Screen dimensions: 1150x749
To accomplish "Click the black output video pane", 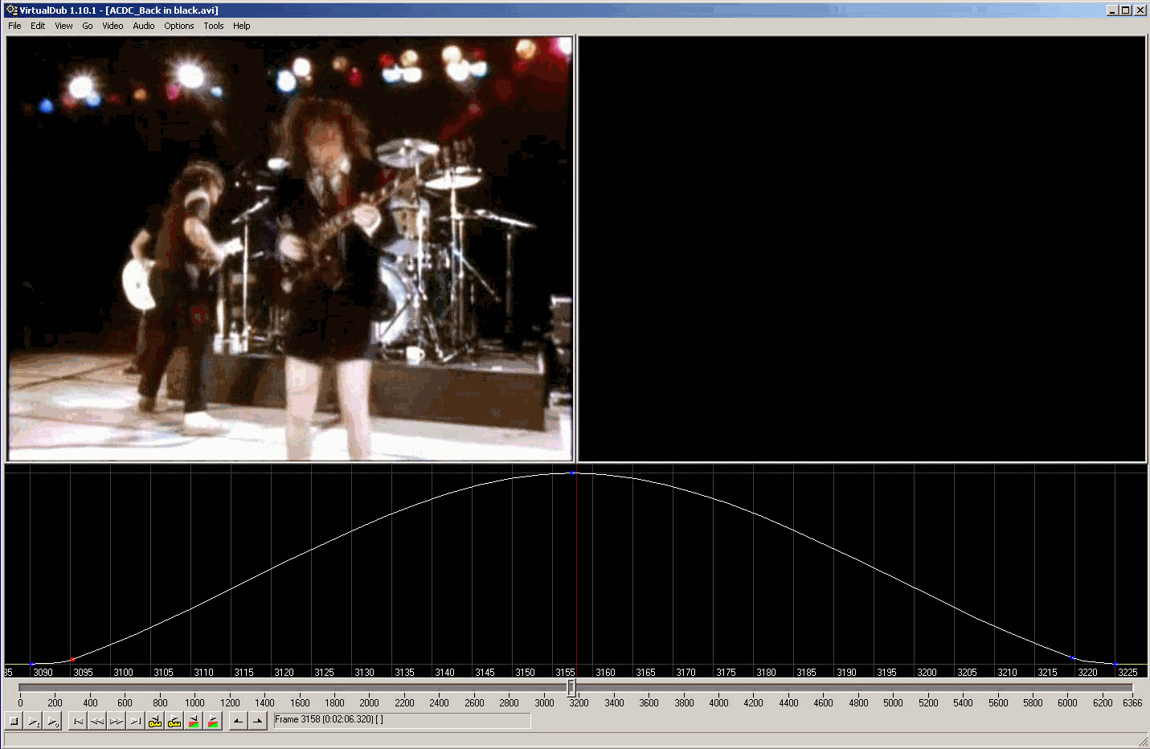I will (x=861, y=249).
